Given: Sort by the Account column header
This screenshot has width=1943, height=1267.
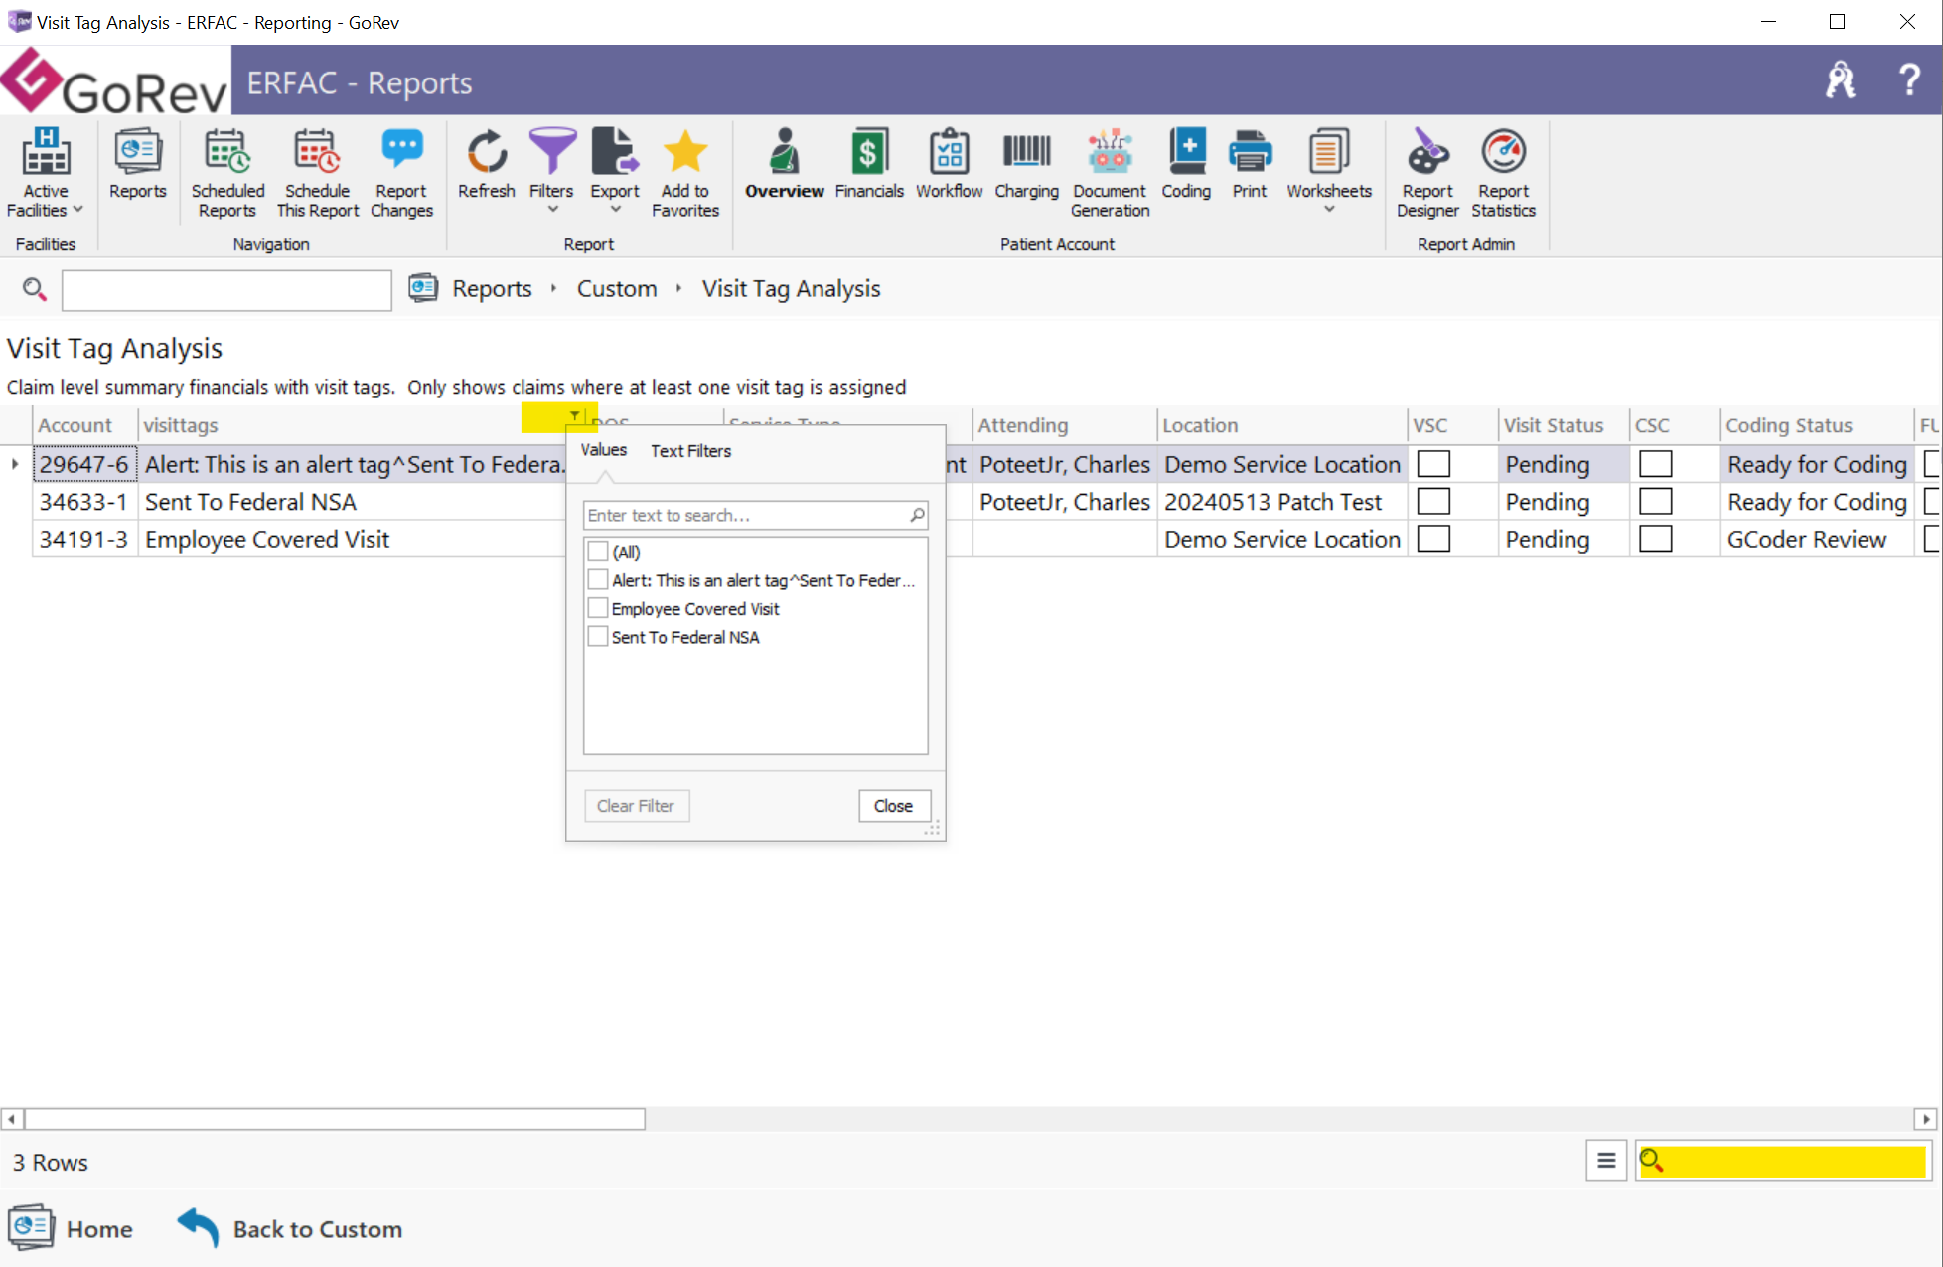Looking at the screenshot, I should pos(84,425).
